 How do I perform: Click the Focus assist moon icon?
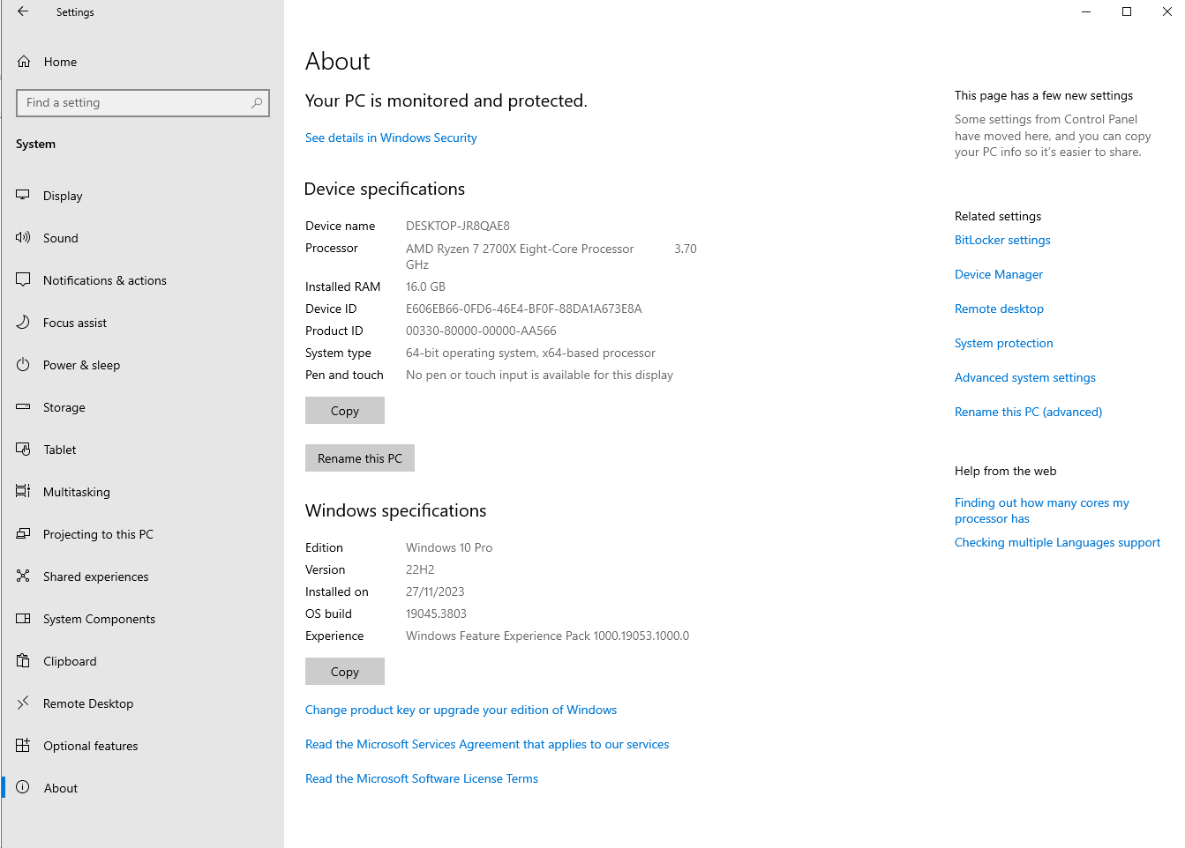[23, 323]
